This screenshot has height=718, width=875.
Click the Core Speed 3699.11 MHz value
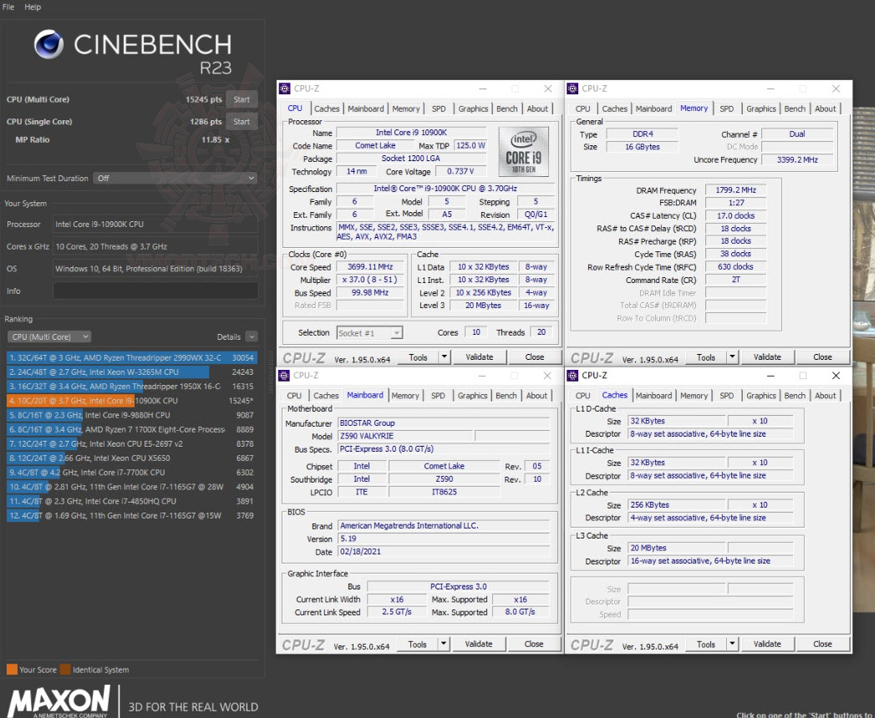(x=370, y=267)
